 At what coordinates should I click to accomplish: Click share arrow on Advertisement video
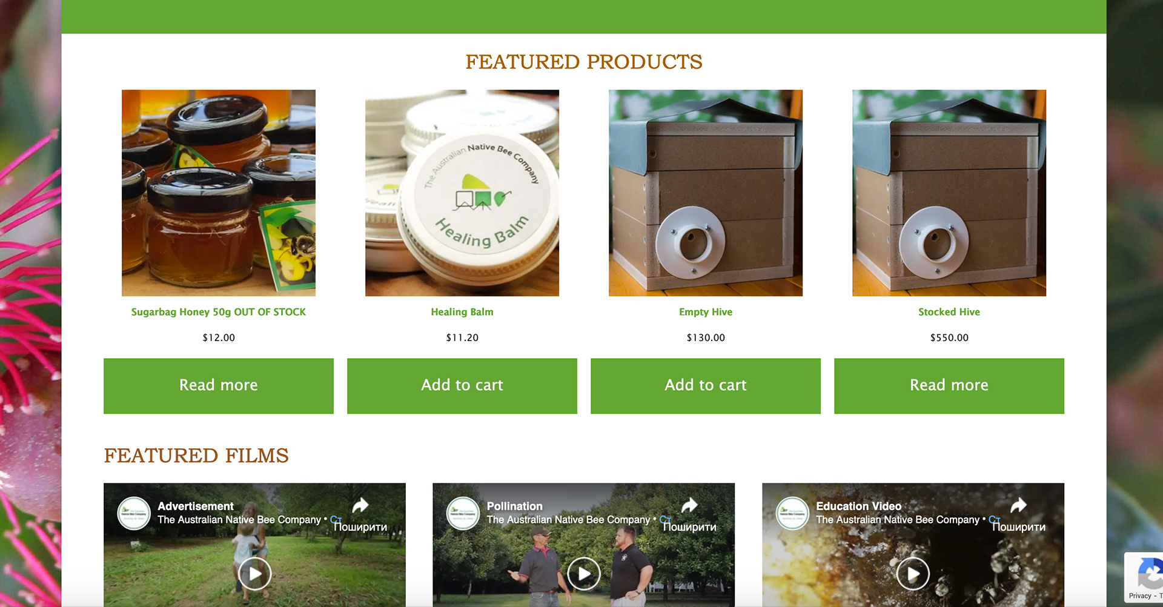(x=360, y=505)
